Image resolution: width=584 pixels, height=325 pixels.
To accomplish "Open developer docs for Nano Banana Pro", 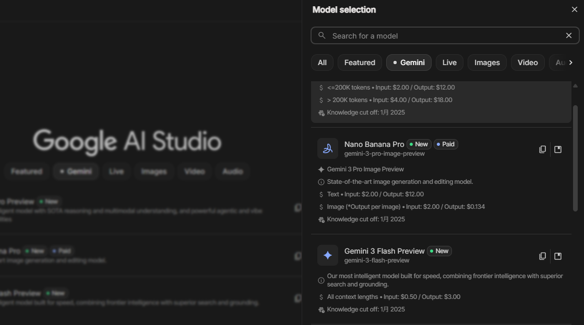I will [x=558, y=149].
